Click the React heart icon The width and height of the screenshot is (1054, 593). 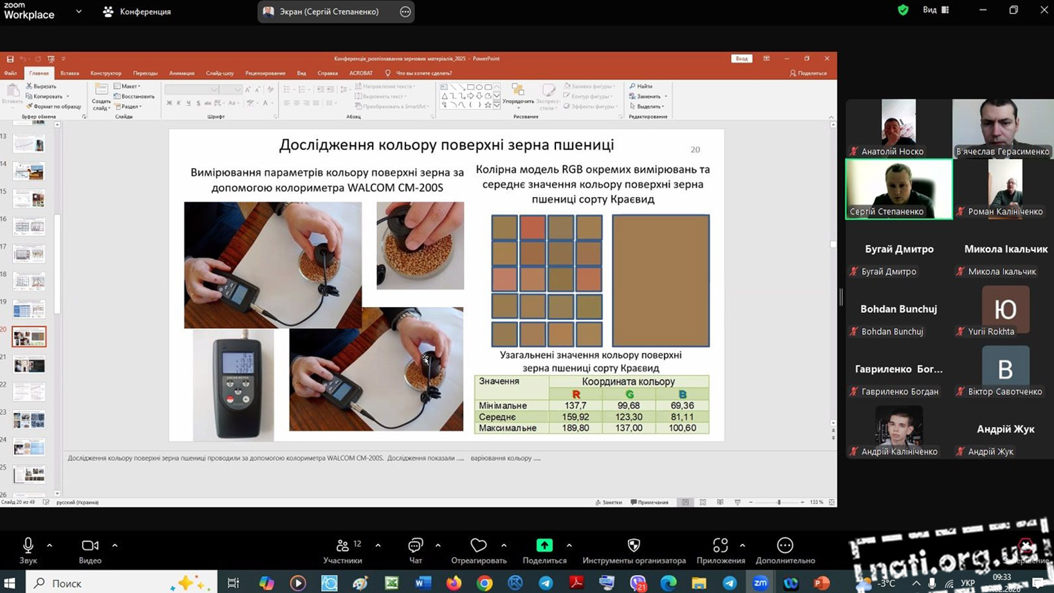pyautogui.click(x=478, y=551)
